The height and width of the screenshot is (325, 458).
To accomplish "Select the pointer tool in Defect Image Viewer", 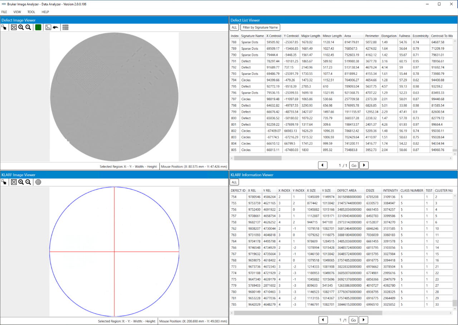I will tap(4, 28).
